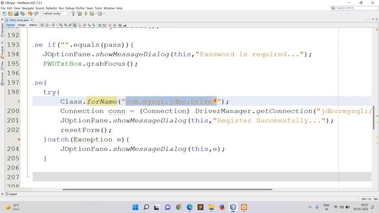Open the Run menu

[x=61, y=8]
